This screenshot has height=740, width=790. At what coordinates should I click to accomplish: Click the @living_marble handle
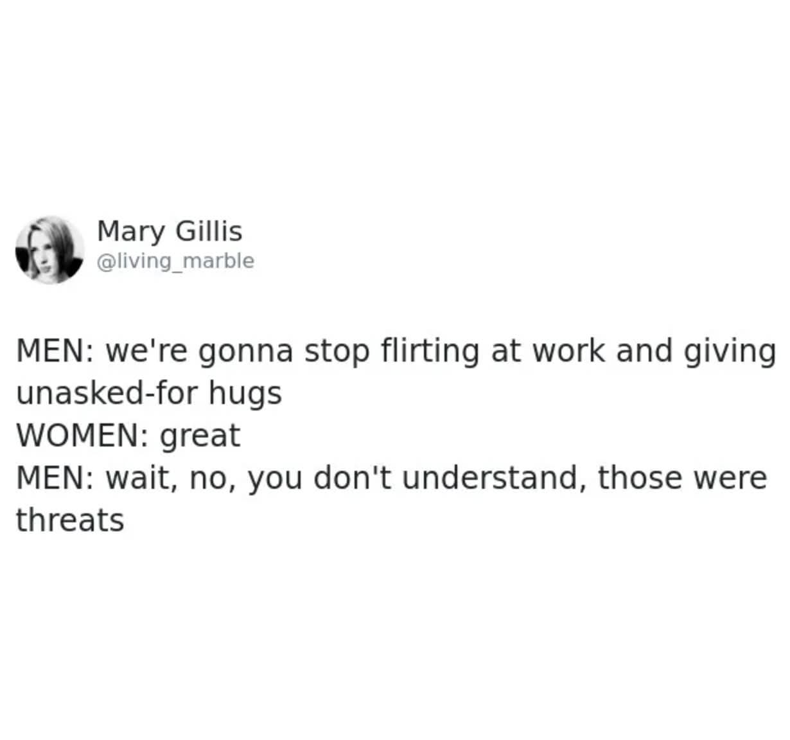175,261
